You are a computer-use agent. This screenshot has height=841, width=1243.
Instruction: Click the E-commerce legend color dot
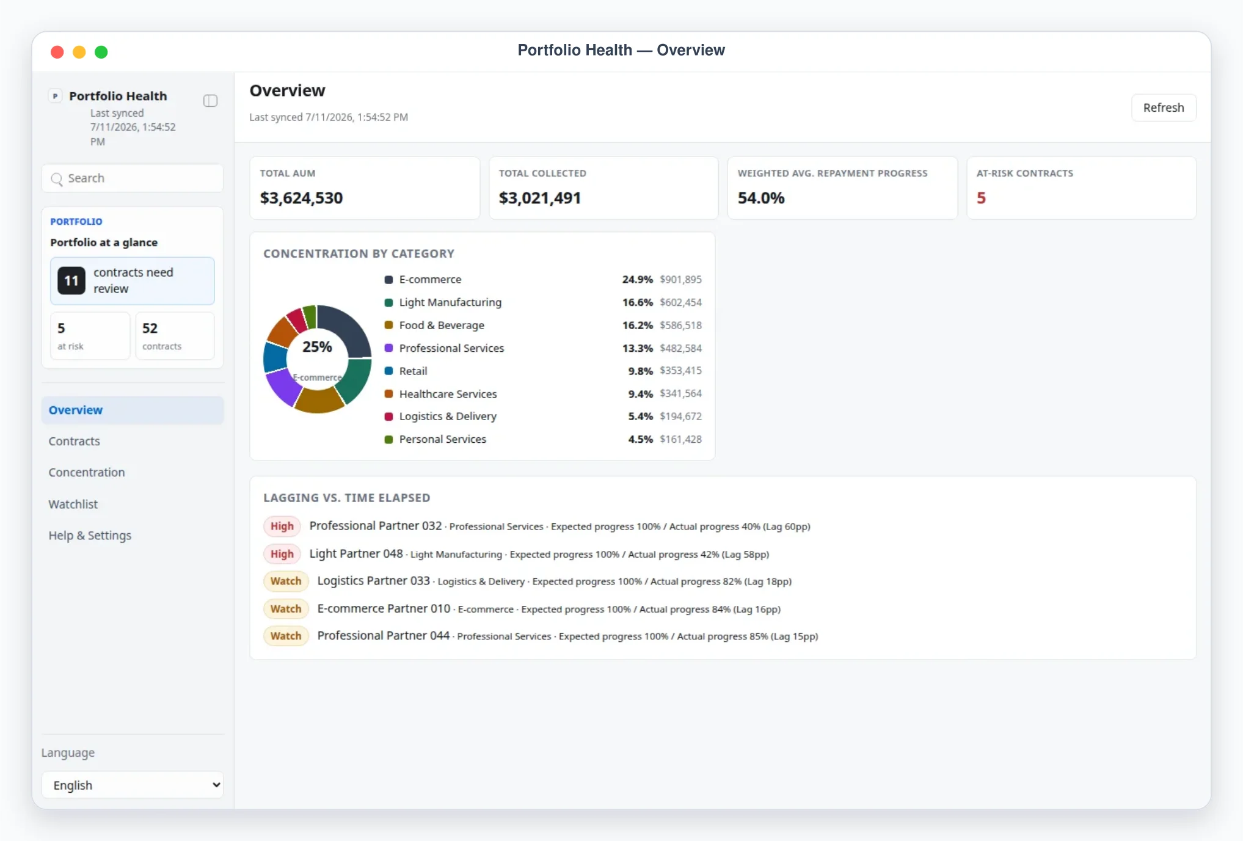pyautogui.click(x=388, y=280)
